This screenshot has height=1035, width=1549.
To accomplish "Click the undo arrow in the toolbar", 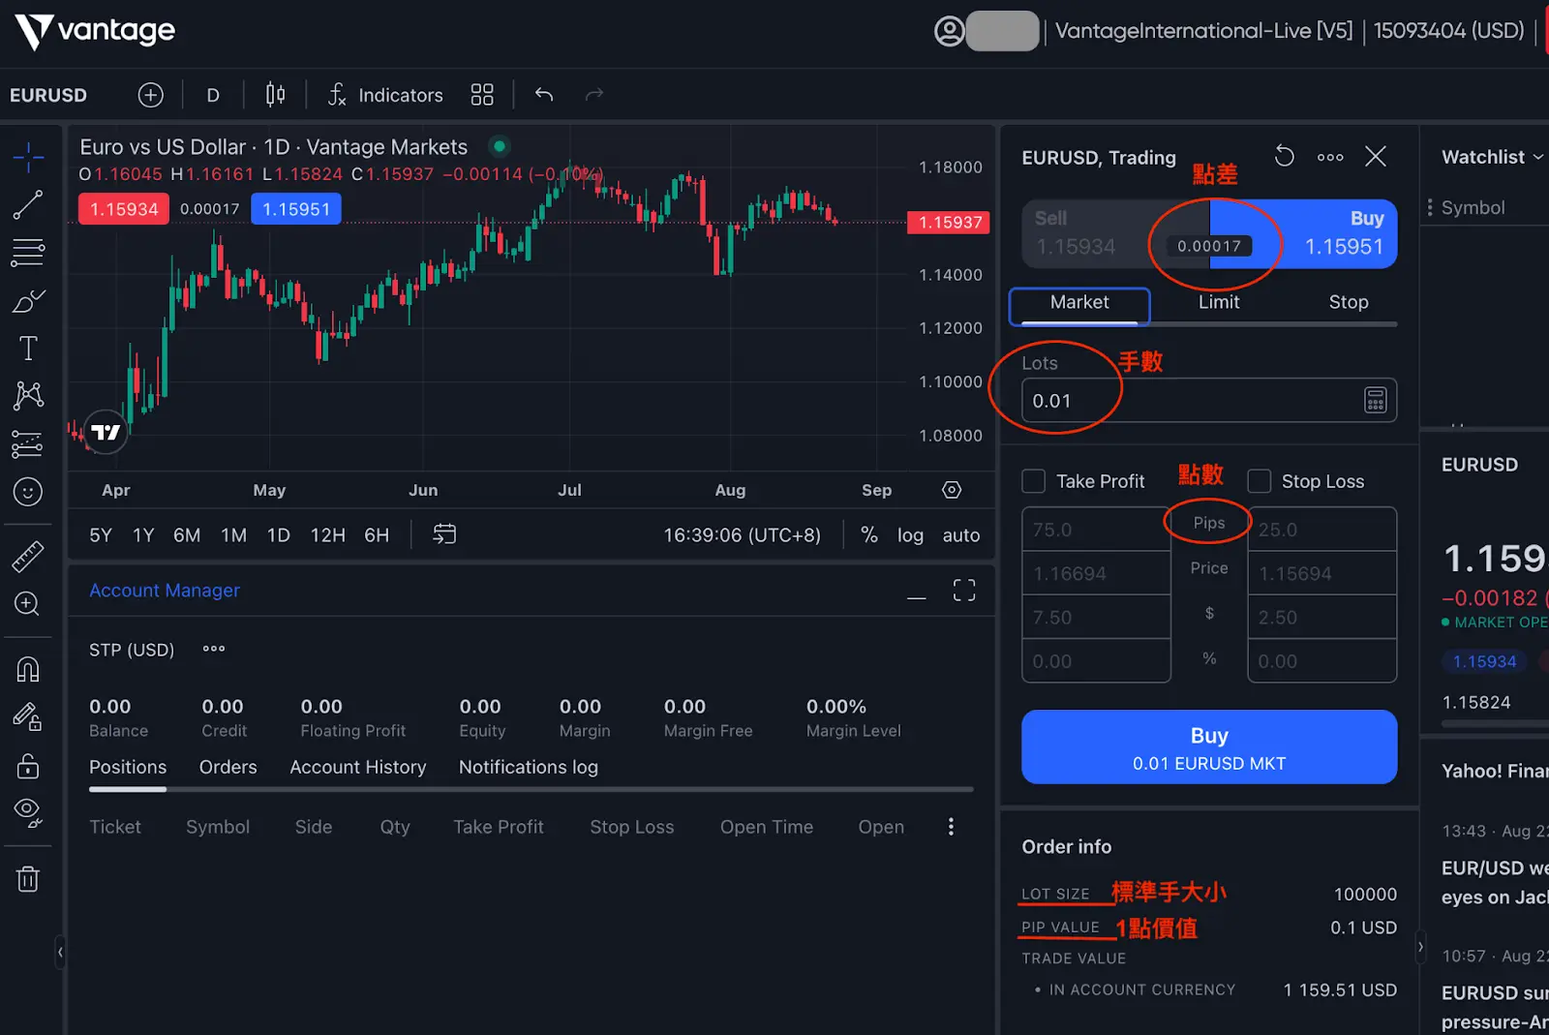I will pos(544,95).
